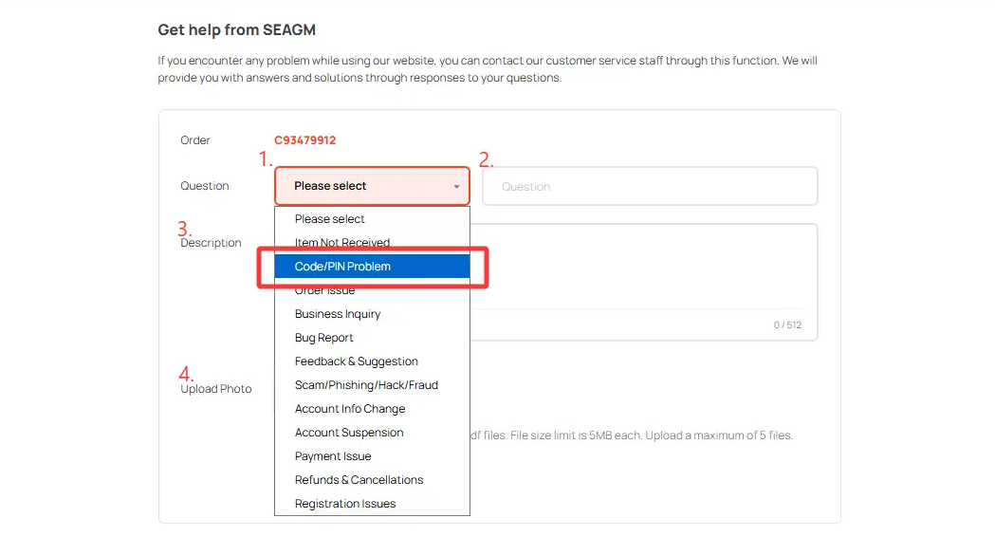Select 'Payment Issue' option
The width and height of the screenshot is (995, 537).
372,455
